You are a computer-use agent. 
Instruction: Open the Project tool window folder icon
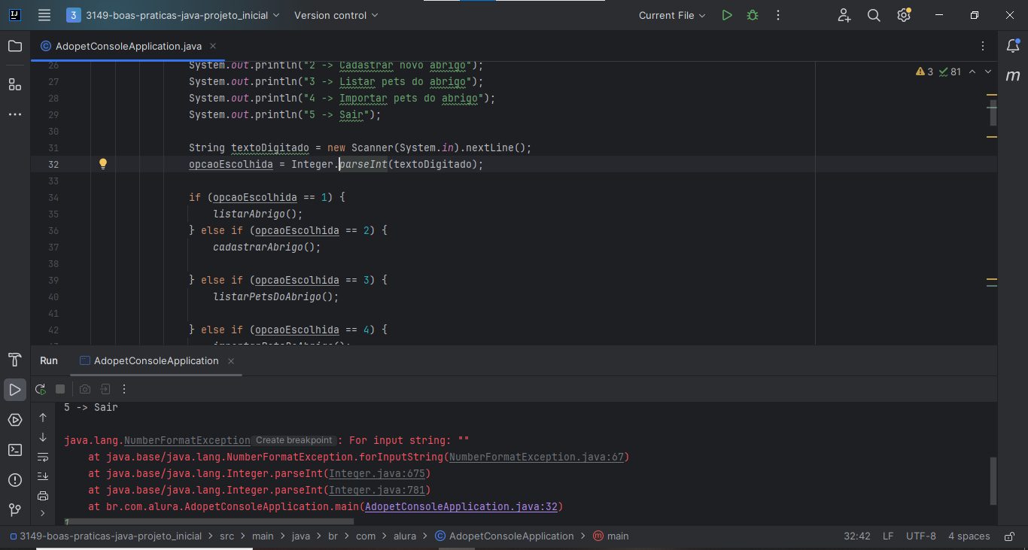click(x=15, y=47)
